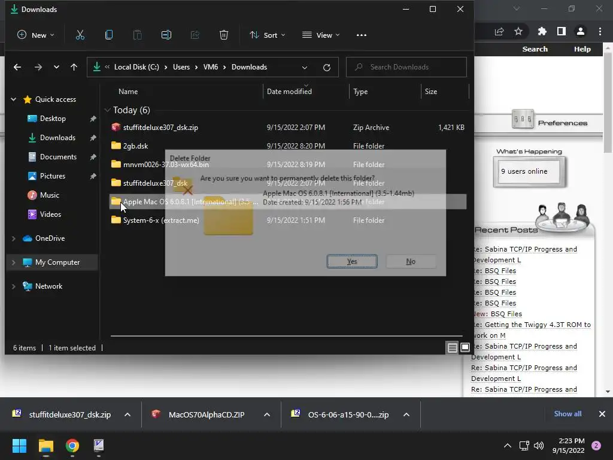Click the Share icon in Explorer toolbar

[195, 35]
